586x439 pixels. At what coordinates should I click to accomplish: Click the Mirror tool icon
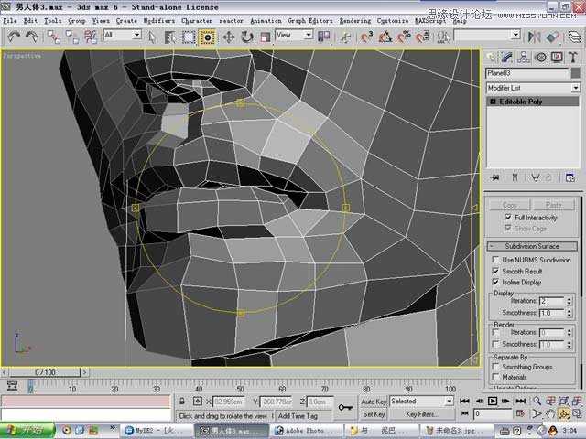coord(534,37)
